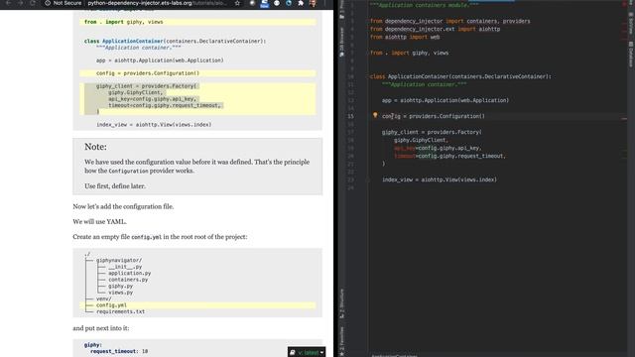Click 'app = aiohttp.Application' line in IDE
Image resolution: width=635 pixels, height=357 pixels.
point(445,100)
